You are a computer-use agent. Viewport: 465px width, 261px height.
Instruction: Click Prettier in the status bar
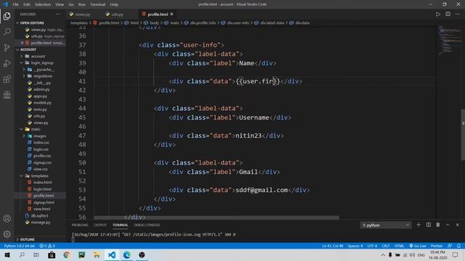click(x=437, y=246)
